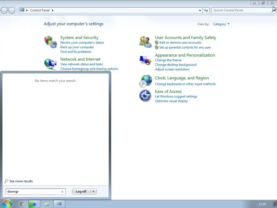277x208 pixels.
Task: Open Find and fix problems link
Action: (76, 52)
